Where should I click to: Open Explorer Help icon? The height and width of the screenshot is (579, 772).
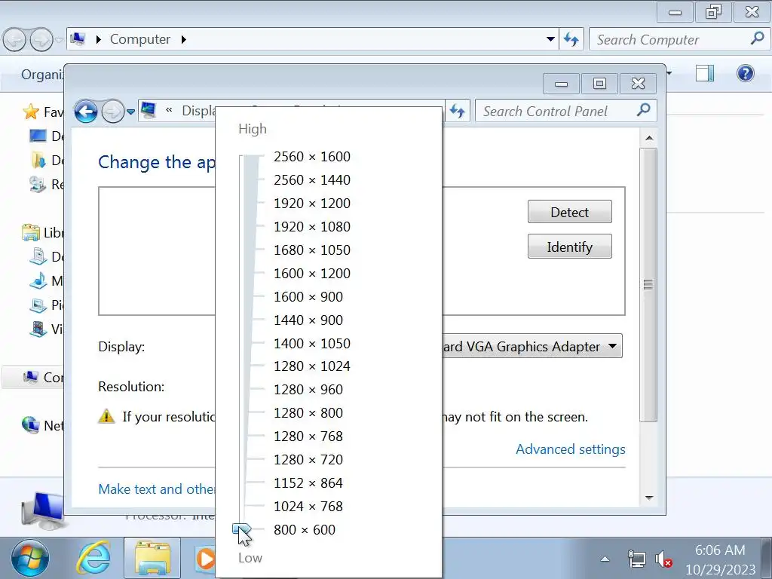746,73
